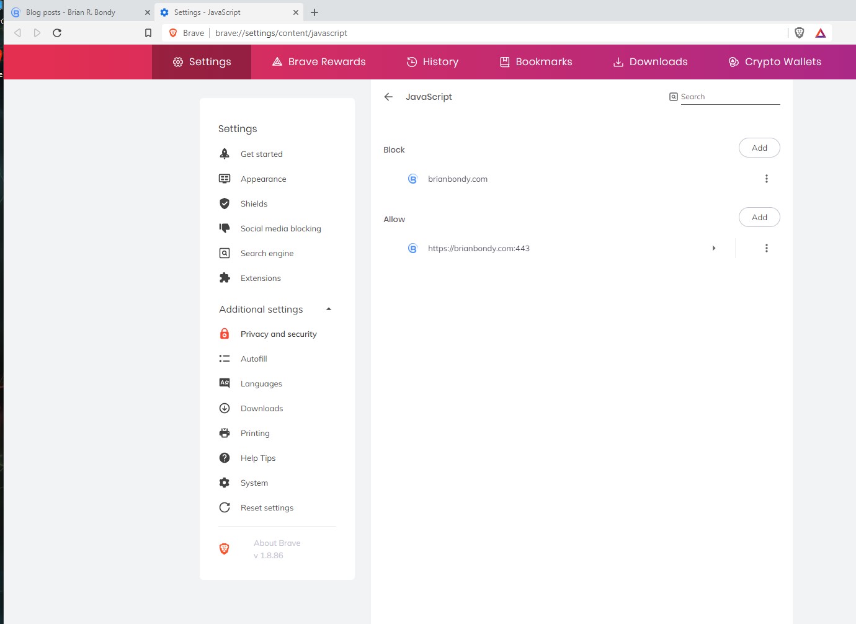The image size is (856, 624).
Task: Click the Social media blocking thumbs-down icon
Action: pos(225,228)
